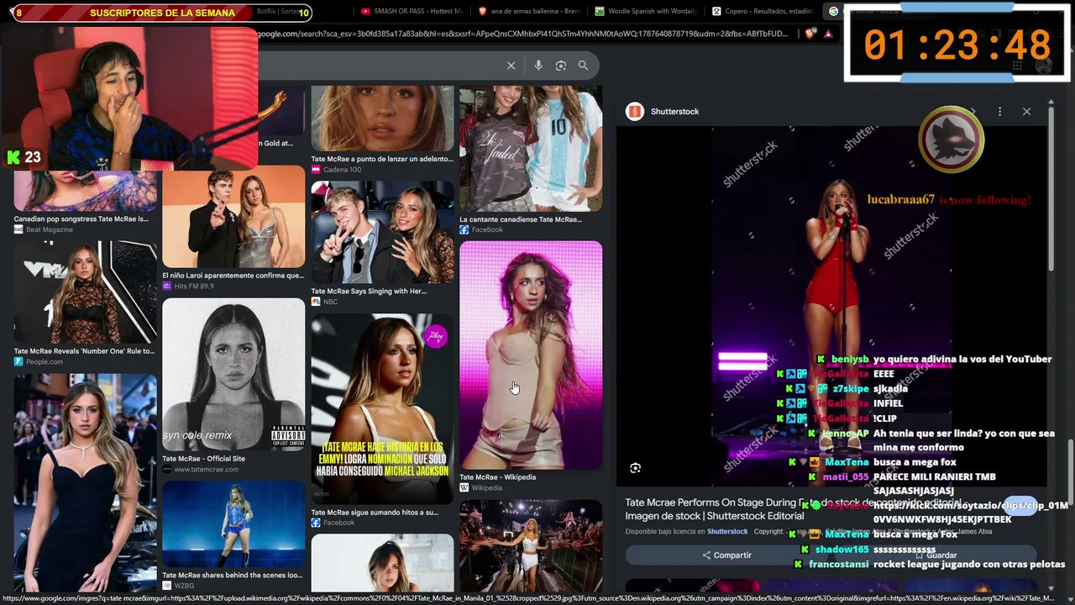1075x605 pixels.
Task: Start voice search with the microphone icon
Action: (x=538, y=66)
